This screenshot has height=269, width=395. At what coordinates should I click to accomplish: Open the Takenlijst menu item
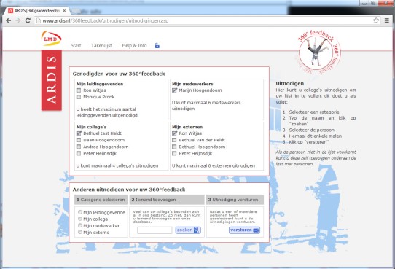click(x=101, y=46)
